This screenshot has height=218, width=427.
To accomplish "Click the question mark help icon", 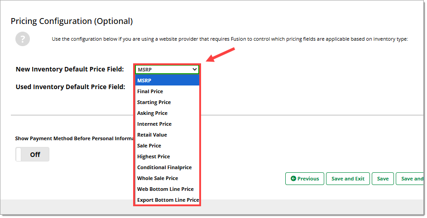I will point(22,39).
